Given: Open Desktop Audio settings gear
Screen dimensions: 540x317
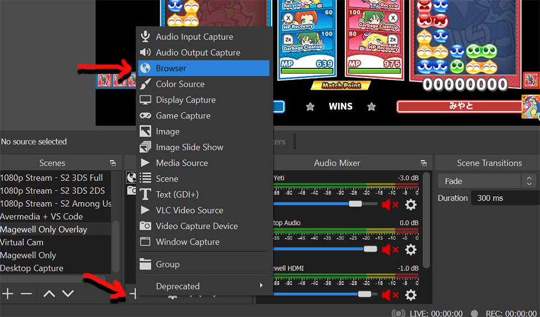Looking at the screenshot, I should (x=411, y=250).
